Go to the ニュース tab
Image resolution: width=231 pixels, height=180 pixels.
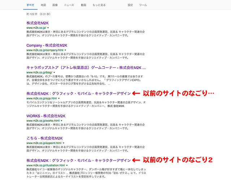pos(69,5)
